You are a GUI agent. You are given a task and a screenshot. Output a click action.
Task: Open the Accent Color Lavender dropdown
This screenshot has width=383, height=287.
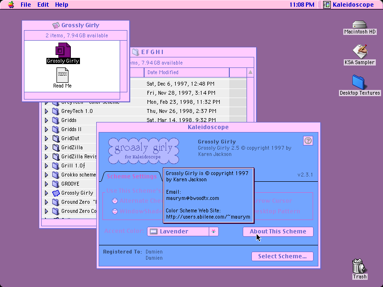[183, 232]
